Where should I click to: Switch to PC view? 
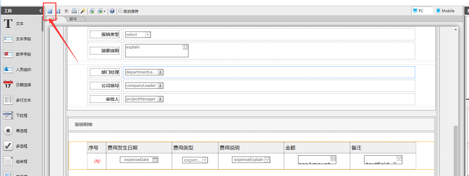pos(421,11)
